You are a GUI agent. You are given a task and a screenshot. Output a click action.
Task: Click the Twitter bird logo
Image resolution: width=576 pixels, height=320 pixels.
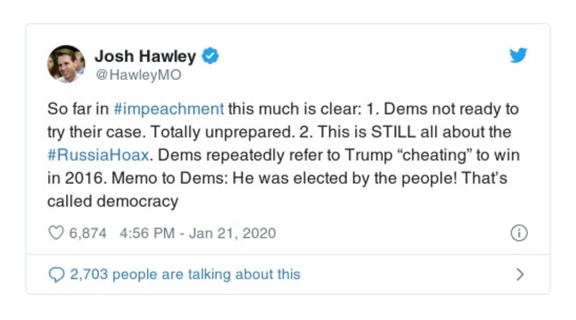pos(518,56)
